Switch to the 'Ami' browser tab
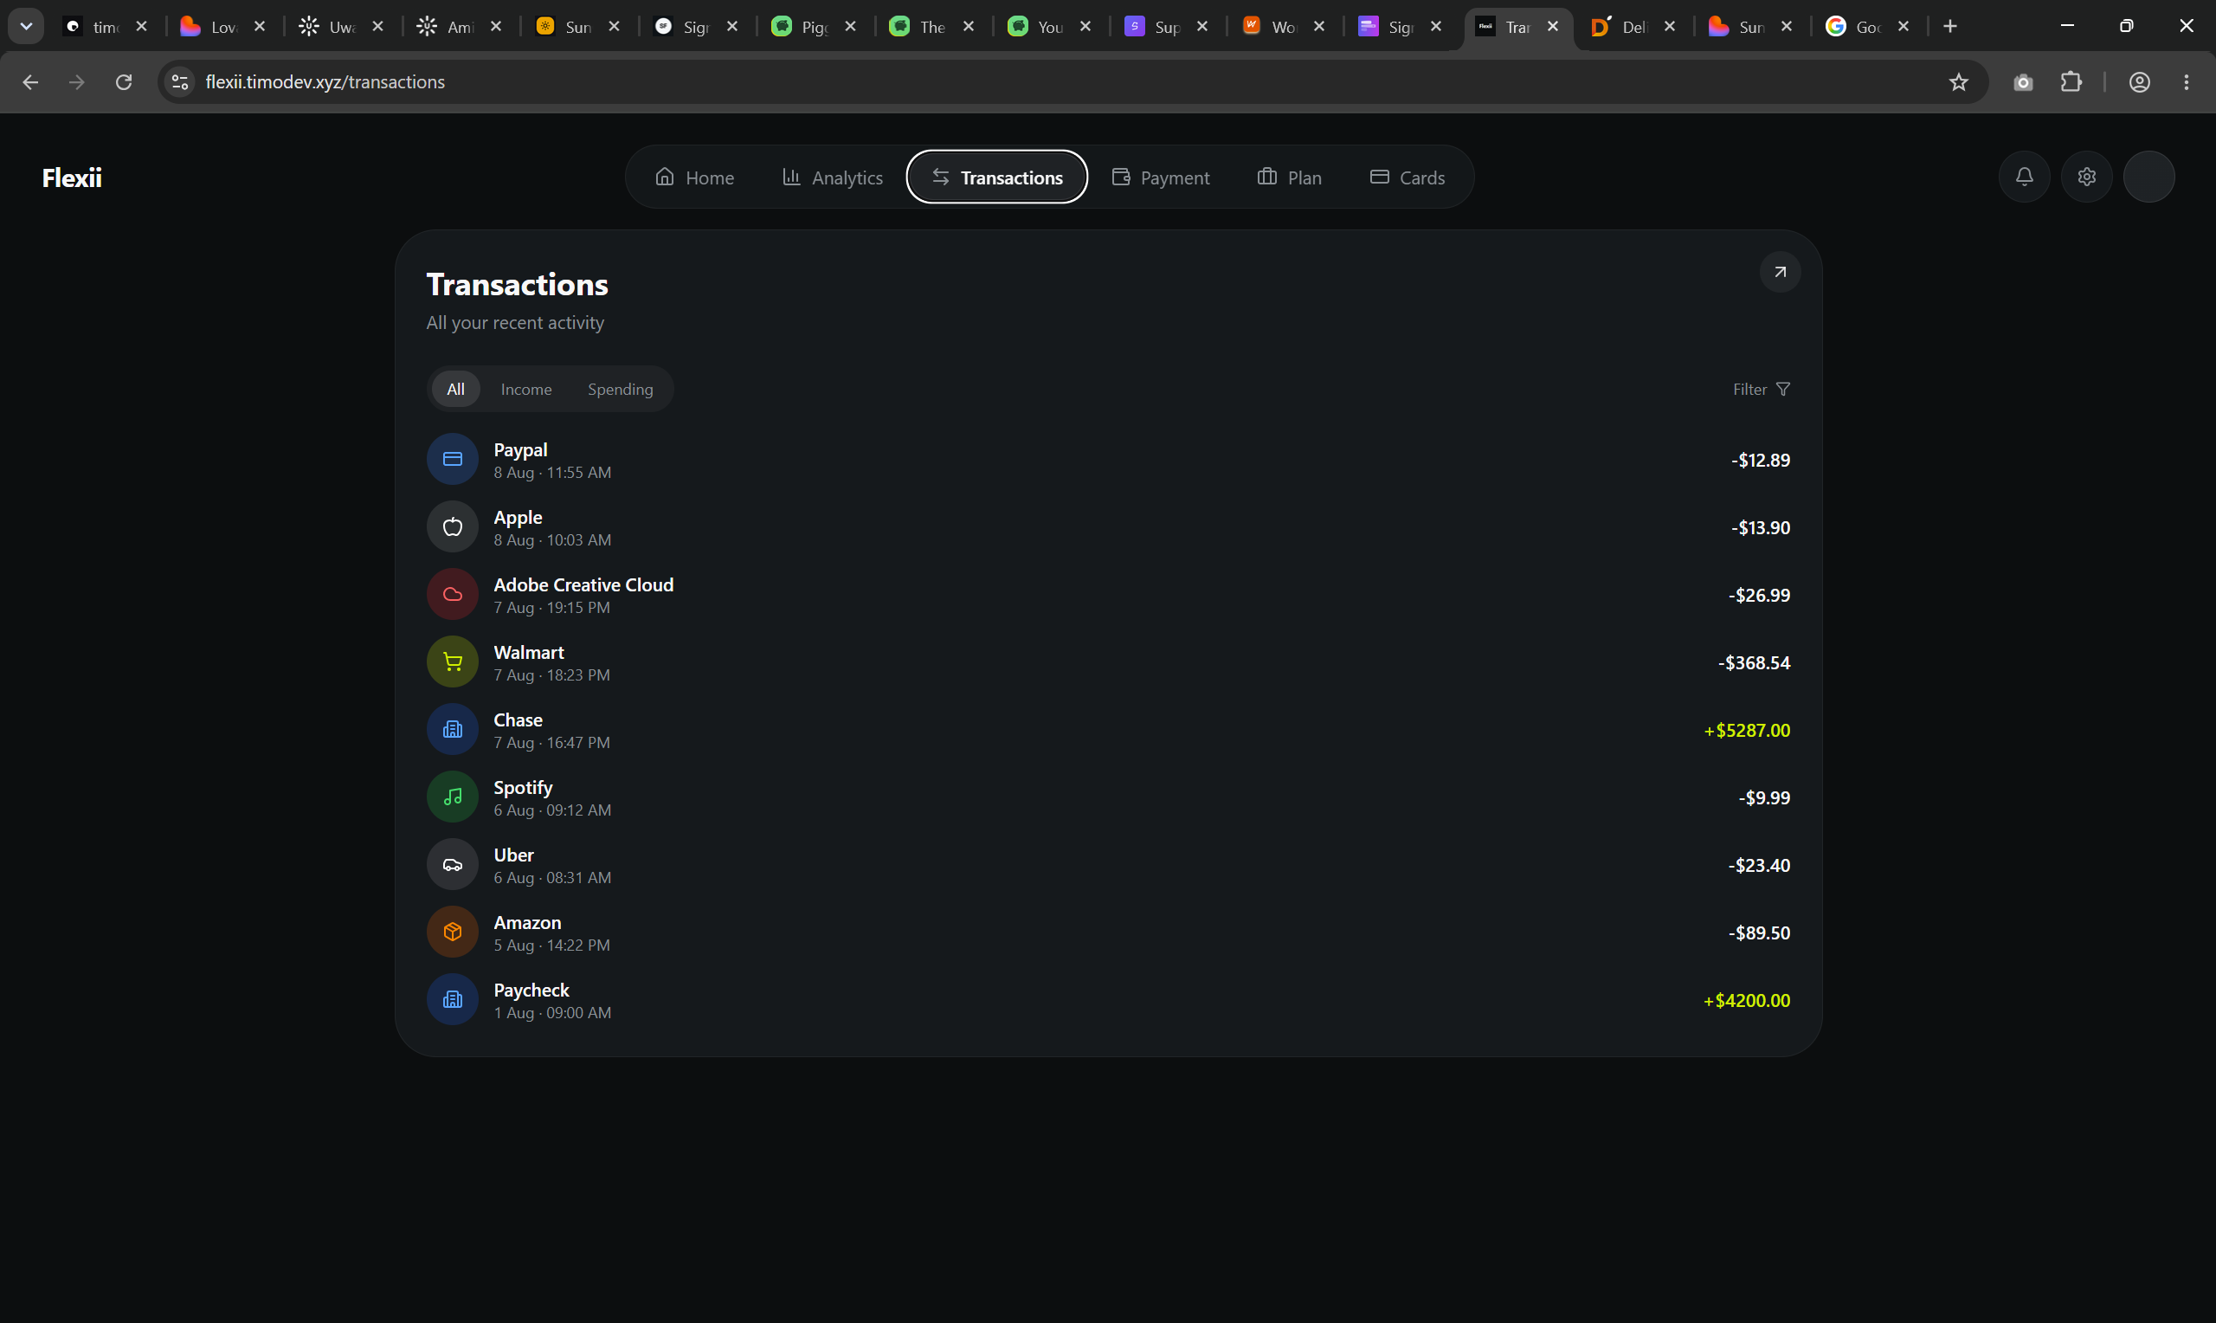The width and height of the screenshot is (2216, 1323). tap(460, 27)
